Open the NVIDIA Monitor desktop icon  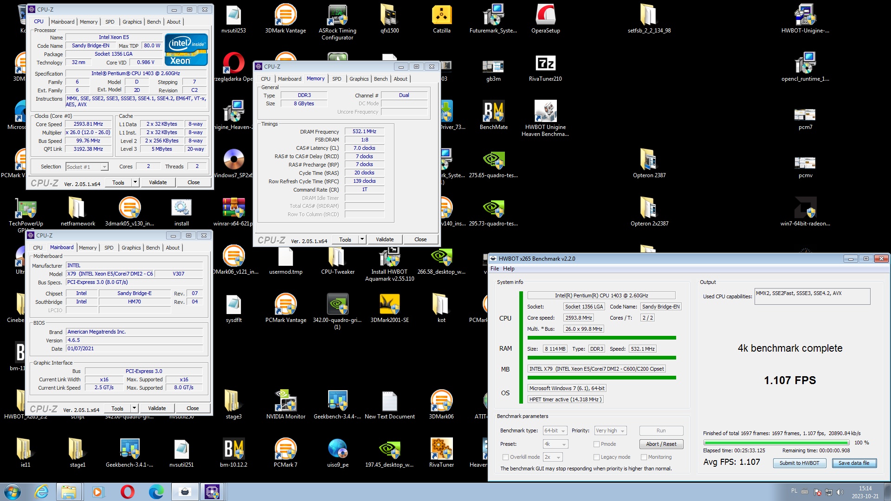(x=285, y=405)
